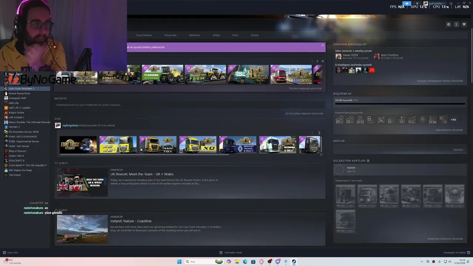
Task: Create a note with Yeni Not
Action: pos(458,150)
